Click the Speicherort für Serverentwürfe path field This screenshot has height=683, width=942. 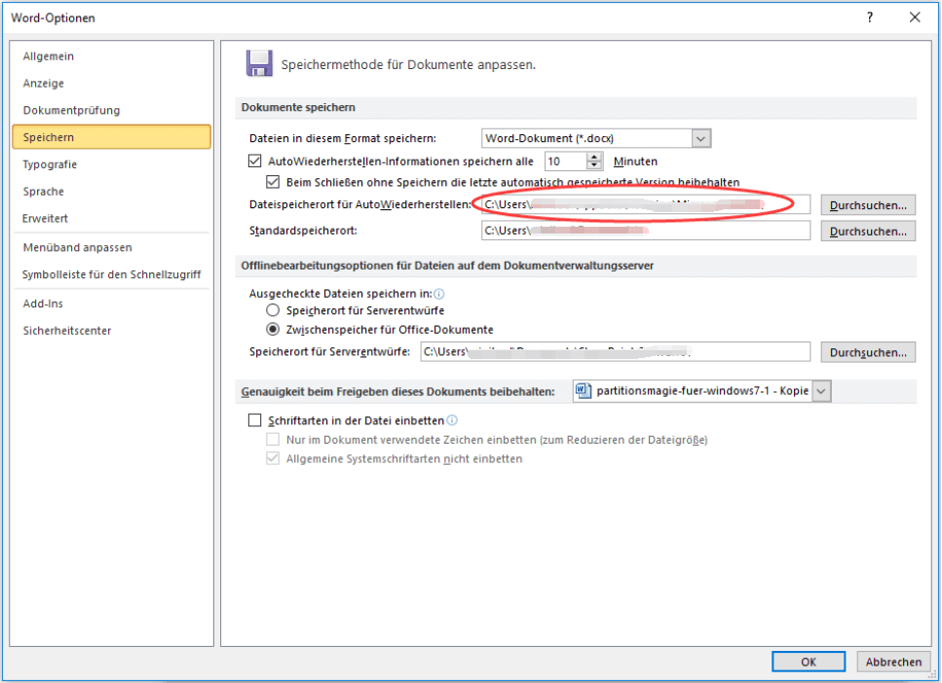[x=616, y=352]
